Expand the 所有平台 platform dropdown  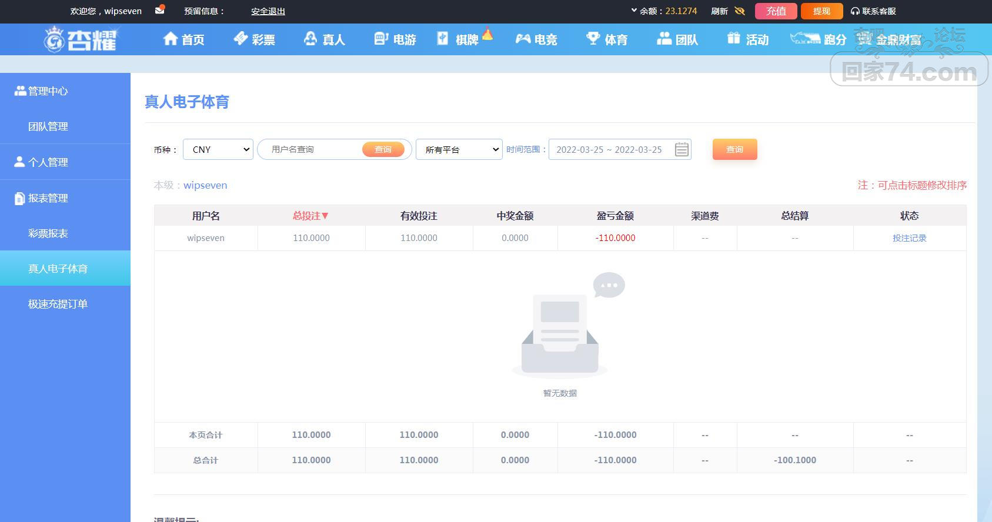(459, 149)
